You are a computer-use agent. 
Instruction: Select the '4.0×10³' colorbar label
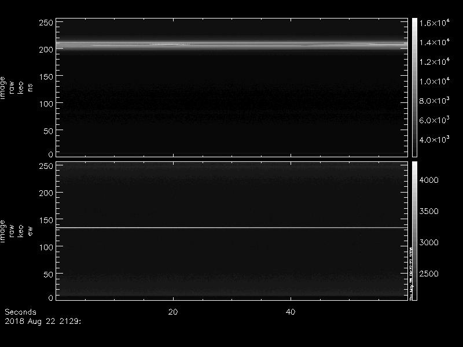(435, 139)
